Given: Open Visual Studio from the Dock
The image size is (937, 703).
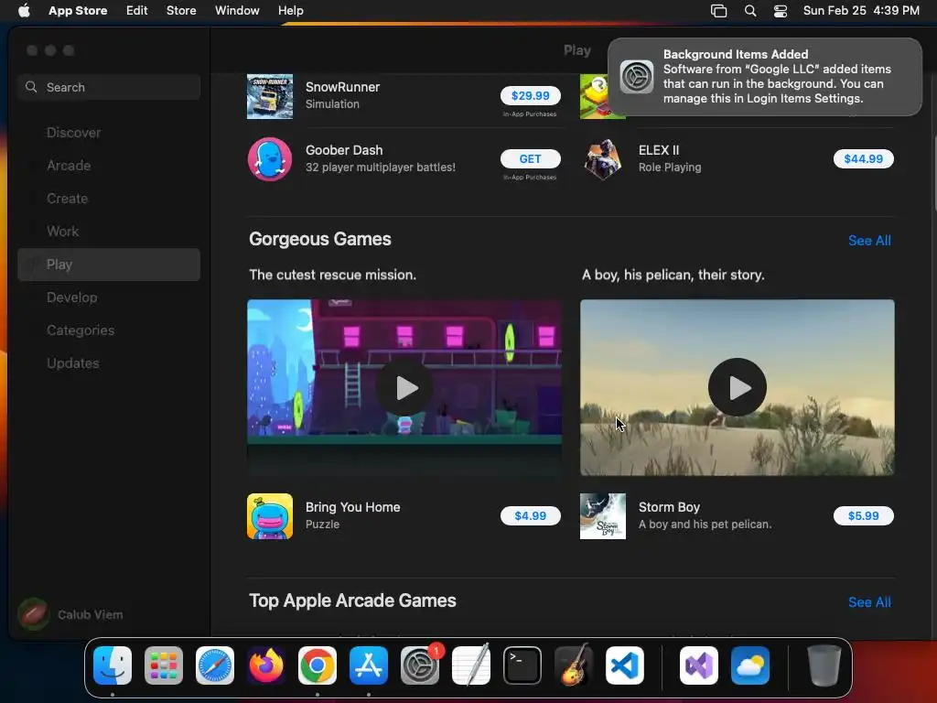Looking at the screenshot, I should click(x=699, y=665).
